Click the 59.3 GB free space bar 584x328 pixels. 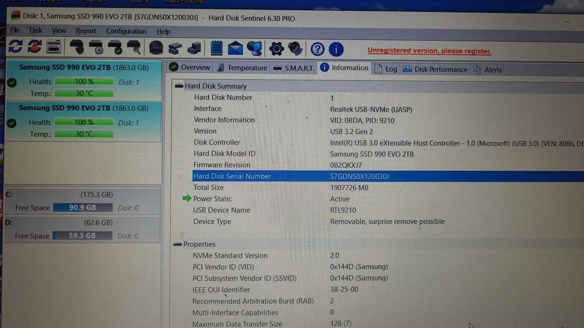coord(82,235)
